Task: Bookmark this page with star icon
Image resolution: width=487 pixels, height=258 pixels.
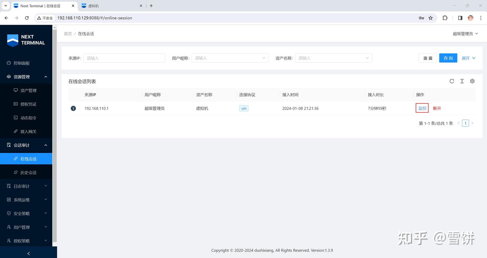Action: coord(431,18)
